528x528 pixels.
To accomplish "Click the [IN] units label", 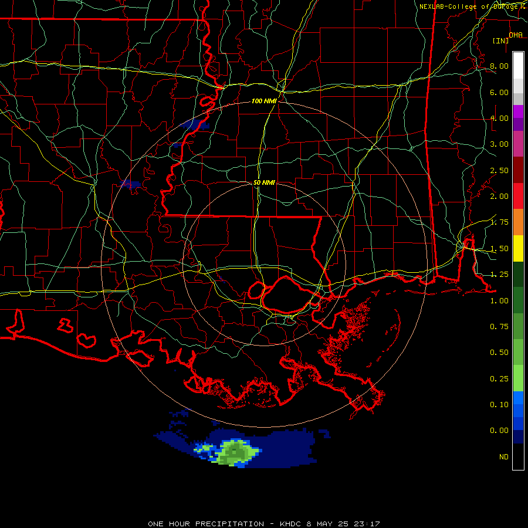I will (500, 40).
